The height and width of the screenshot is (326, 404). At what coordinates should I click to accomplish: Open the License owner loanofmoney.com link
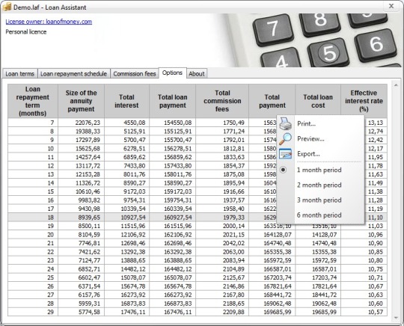pyautogui.click(x=49, y=22)
